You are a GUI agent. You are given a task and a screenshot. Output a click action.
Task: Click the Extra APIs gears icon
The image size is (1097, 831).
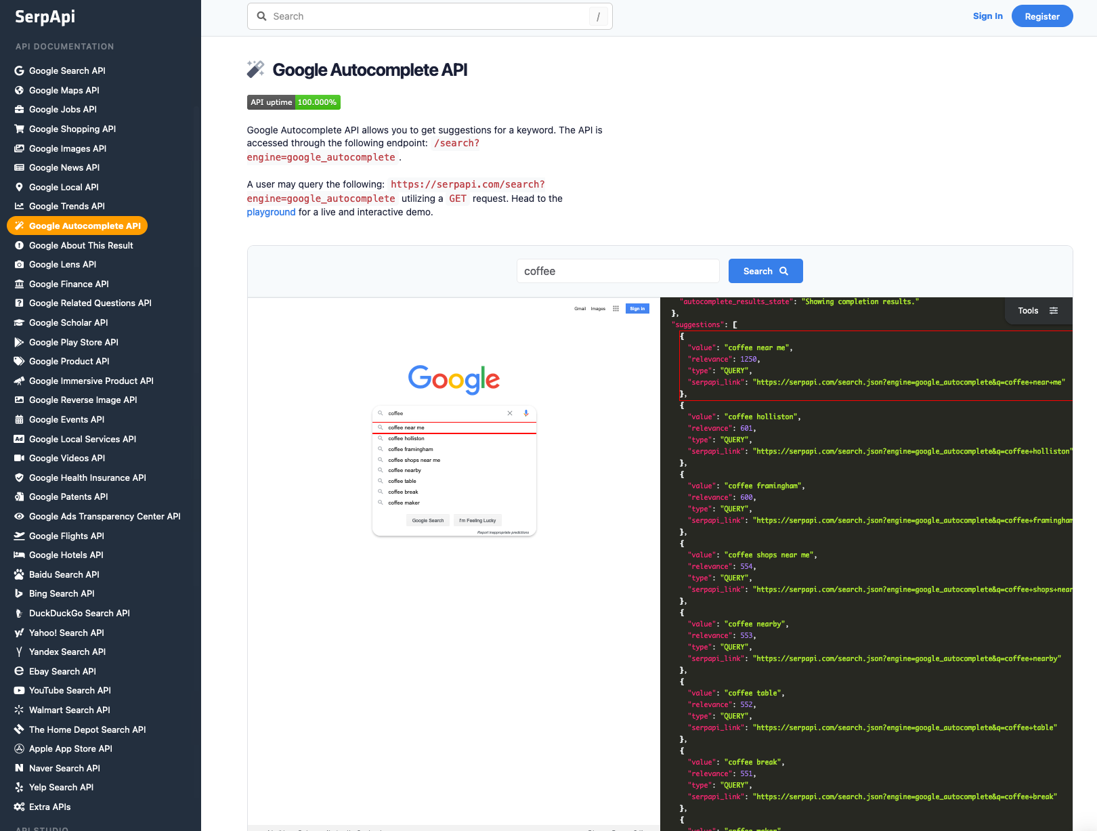pos(19,807)
